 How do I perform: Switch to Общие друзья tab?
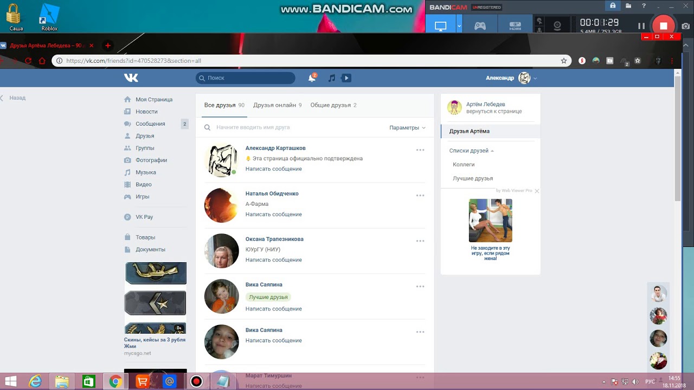333,105
